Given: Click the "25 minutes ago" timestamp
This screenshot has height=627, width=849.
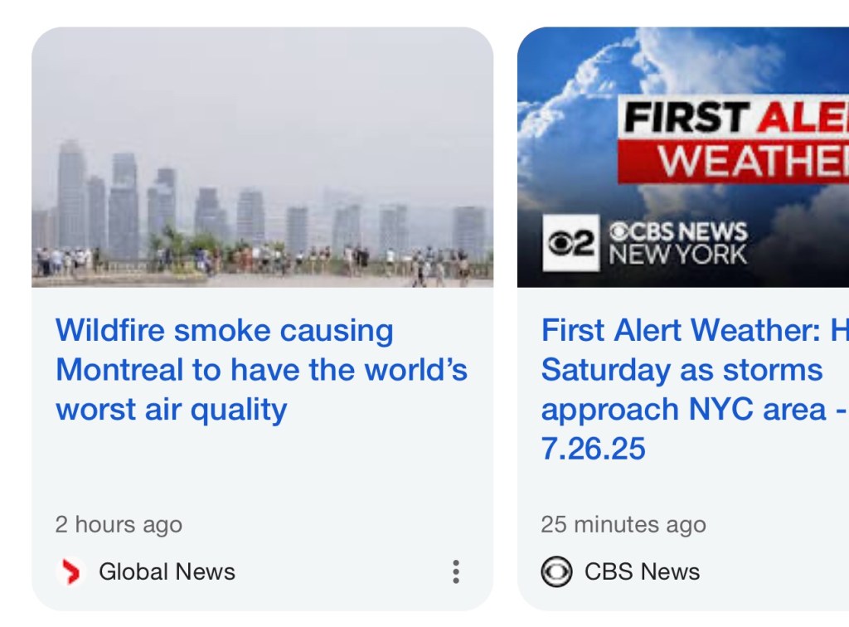Looking at the screenshot, I should [x=623, y=524].
